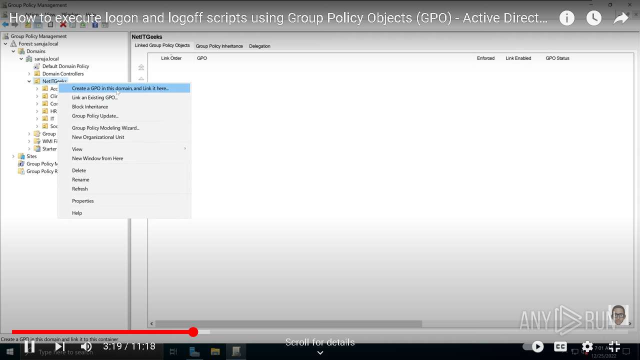Screen dimensions: 640x360
Task: Open the channel avatar watermark
Action: coord(618,315)
